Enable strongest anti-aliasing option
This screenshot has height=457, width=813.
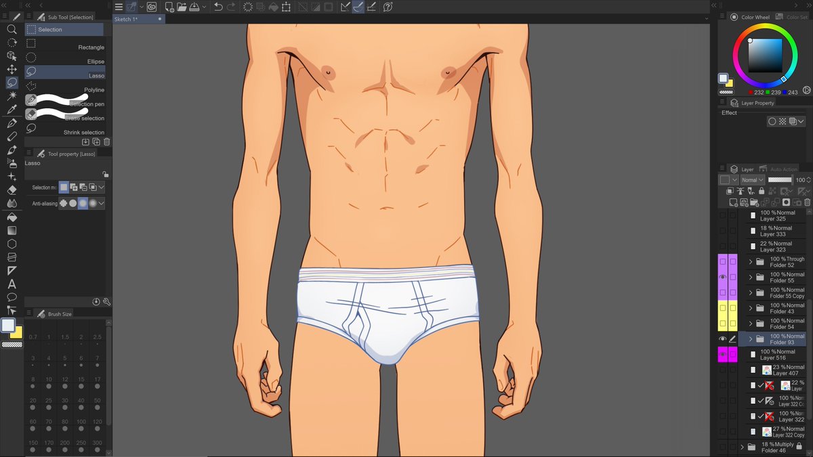tap(93, 203)
